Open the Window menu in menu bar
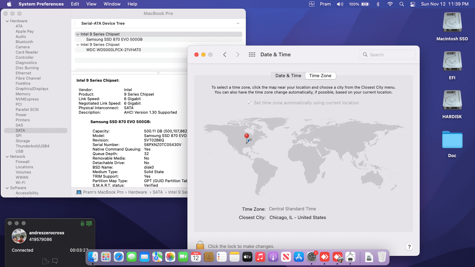 112,4
